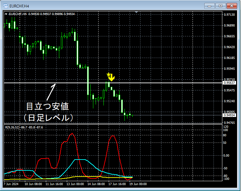Click the 13 Jun 00:00 time label
Image resolution: width=241 pixels, height=191 pixels.
click(x=75, y=184)
